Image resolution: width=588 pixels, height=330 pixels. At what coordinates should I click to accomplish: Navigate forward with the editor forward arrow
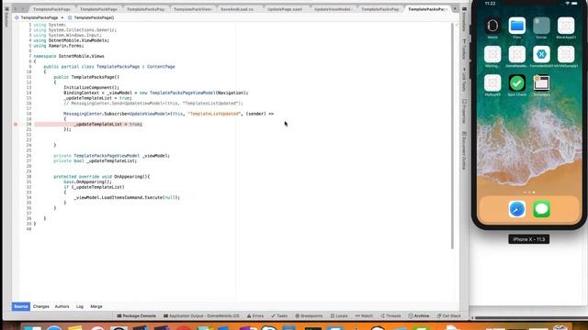pos(22,9)
